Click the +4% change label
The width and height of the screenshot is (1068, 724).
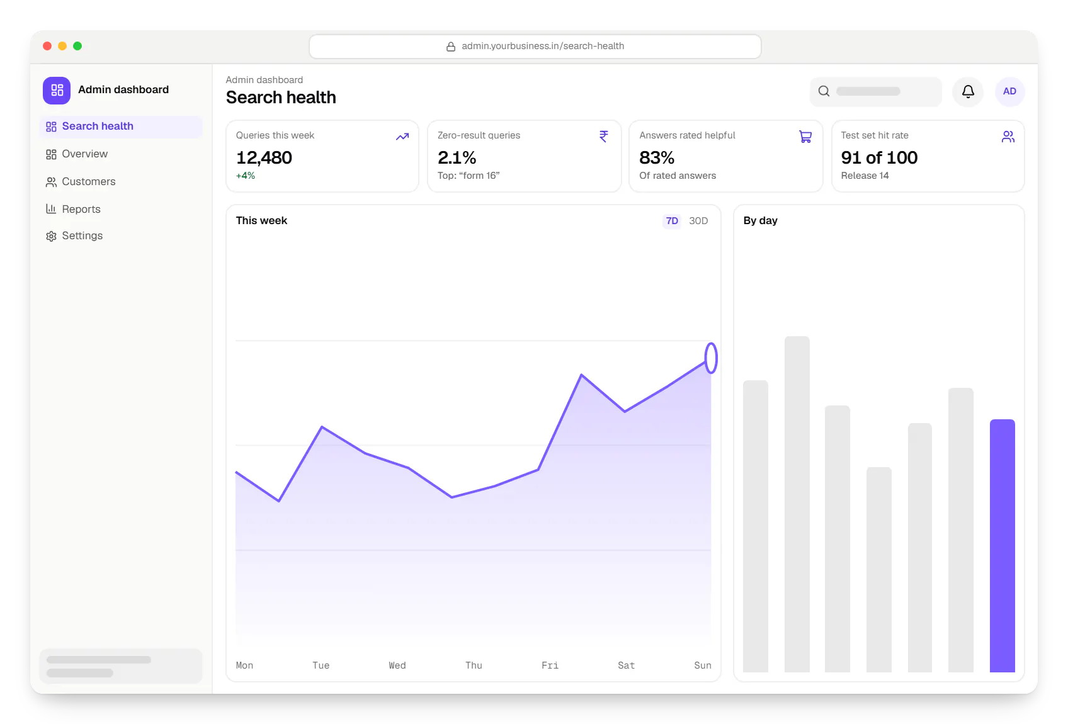point(246,176)
